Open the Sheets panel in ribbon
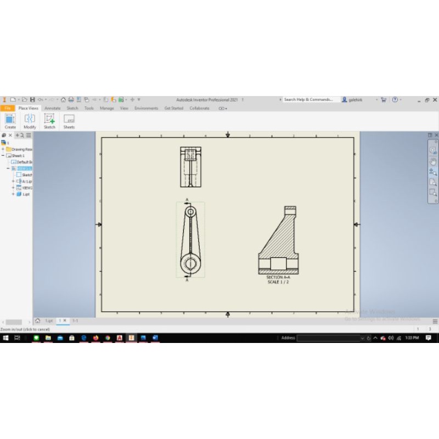 pos(69,121)
